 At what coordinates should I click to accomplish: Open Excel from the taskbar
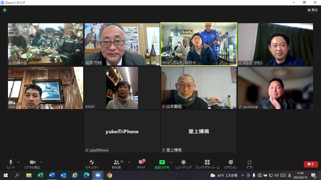[x=40, y=175]
